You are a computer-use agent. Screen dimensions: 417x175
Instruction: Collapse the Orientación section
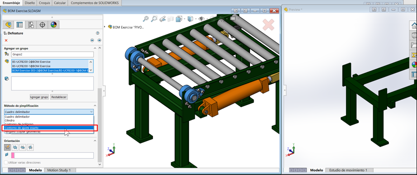point(95,141)
